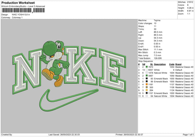Click the green swoosh in the design preview
195x137 pixels.
click(x=69, y=100)
